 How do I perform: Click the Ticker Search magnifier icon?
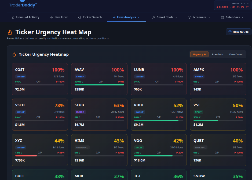(79, 17)
